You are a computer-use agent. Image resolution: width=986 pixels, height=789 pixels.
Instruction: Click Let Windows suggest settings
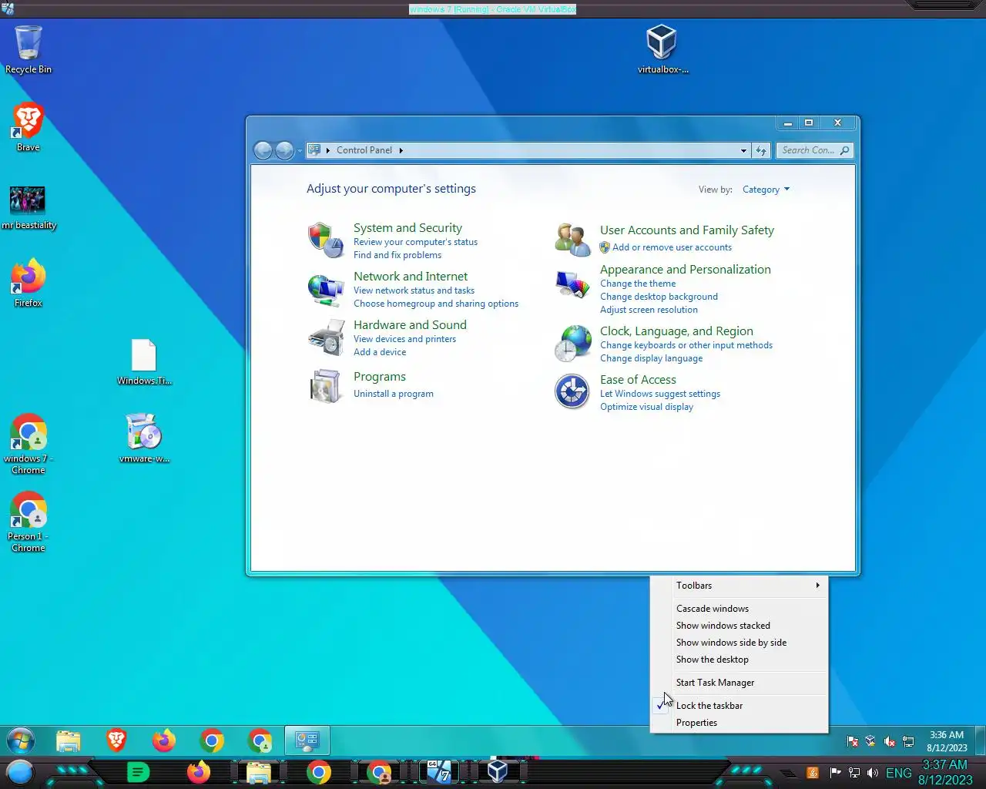tap(660, 394)
